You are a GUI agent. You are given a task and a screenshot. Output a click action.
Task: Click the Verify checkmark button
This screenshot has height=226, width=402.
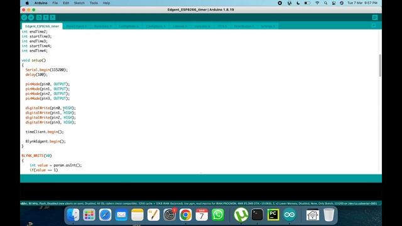click(24, 18)
